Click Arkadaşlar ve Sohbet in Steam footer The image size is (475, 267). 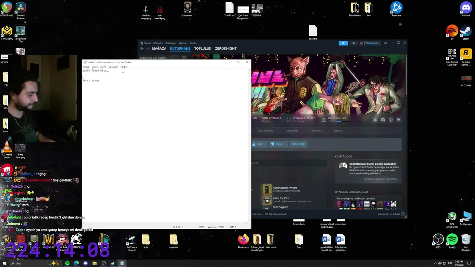click(x=389, y=214)
